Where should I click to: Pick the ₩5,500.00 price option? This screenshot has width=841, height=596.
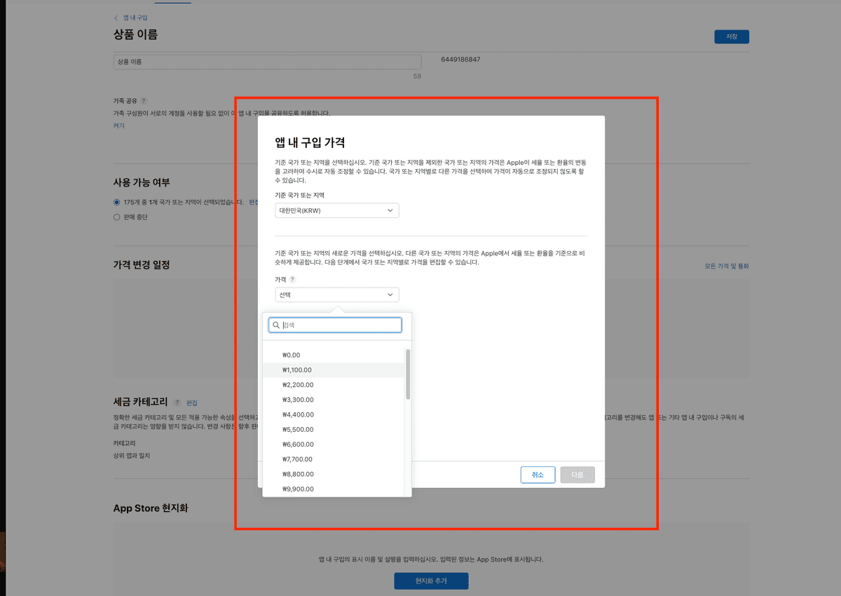pyautogui.click(x=298, y=429)
